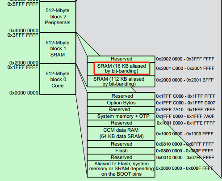Click the Reserved cell at 0x1FFF 7A10
Screen dimensions: 222x181
pos(121,110)
